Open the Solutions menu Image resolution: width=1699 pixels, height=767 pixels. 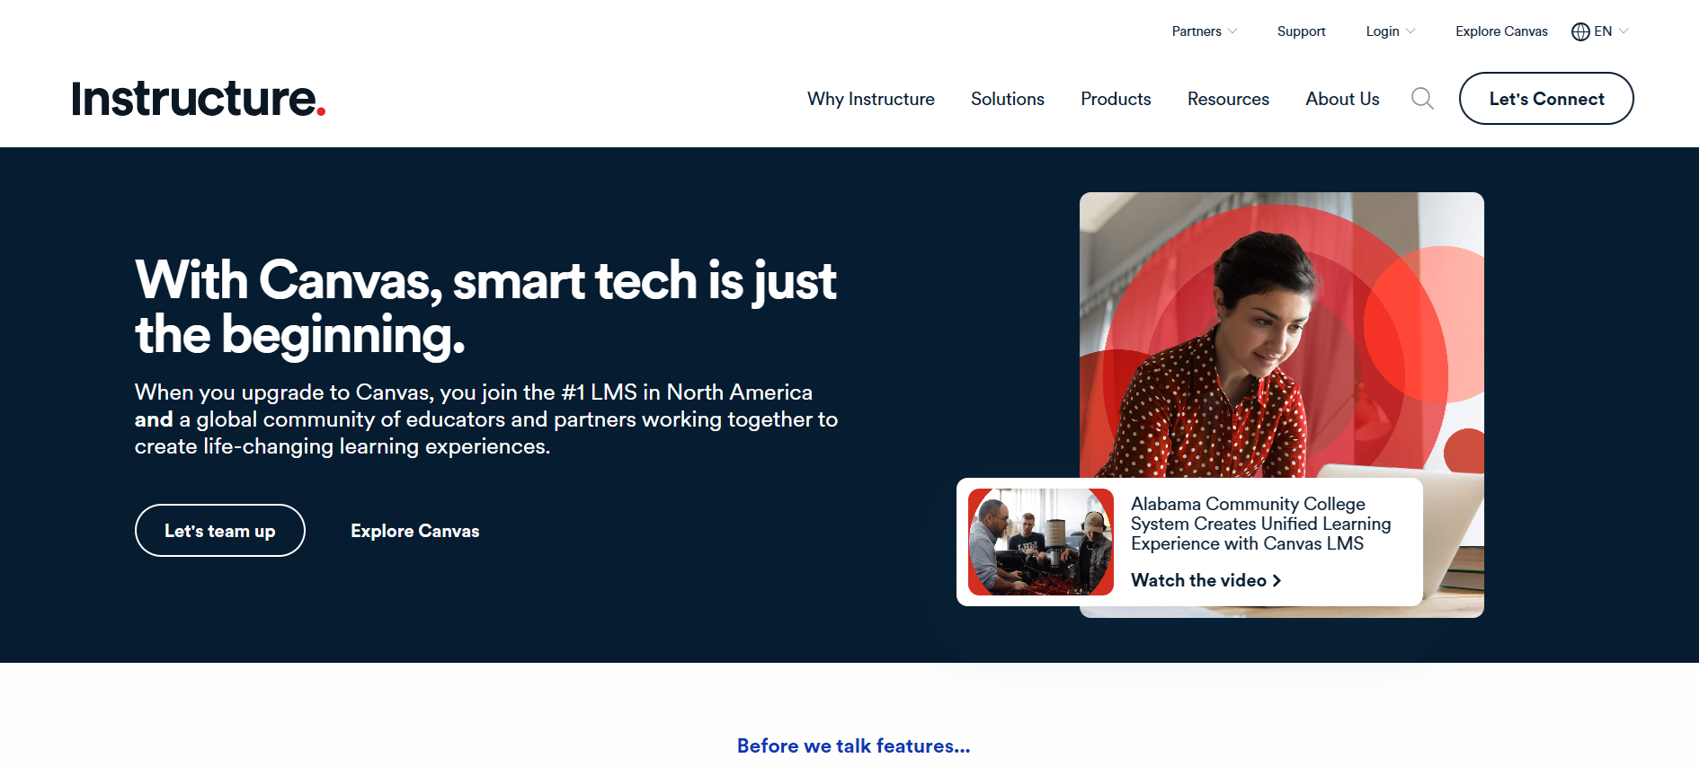tap(1007, 99)
